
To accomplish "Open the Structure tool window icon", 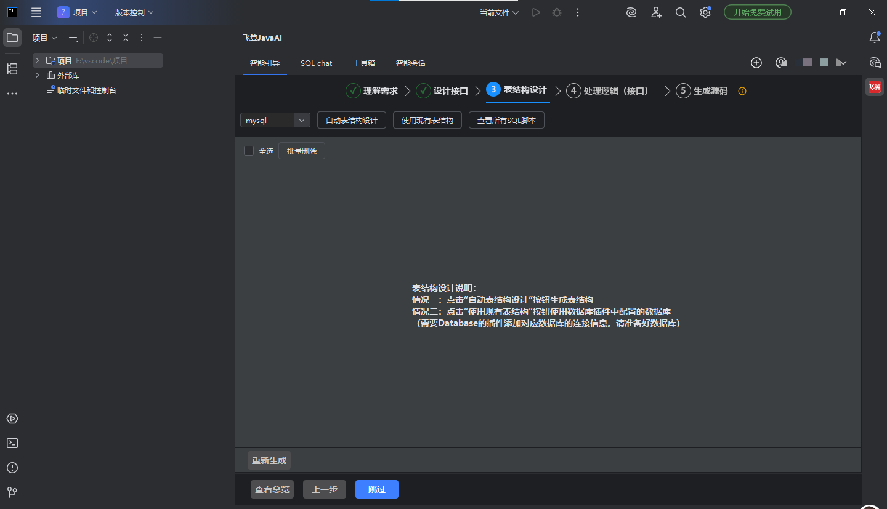I will click(x=12, y=69).
